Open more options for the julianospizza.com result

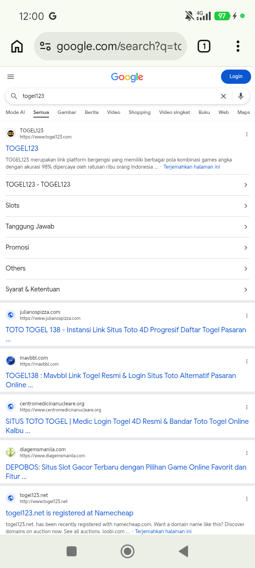coord(246,316)
